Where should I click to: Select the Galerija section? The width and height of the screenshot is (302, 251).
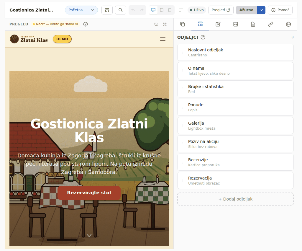pyautogui.click(x=235, y=125)
